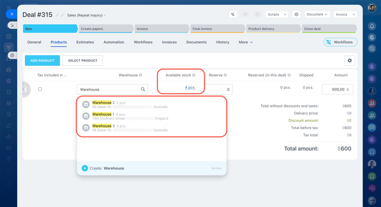The width and height of the screenshot is (381, 207).
Task: Open the shopping cart icon in sidebar
Action: click(9, 92)
